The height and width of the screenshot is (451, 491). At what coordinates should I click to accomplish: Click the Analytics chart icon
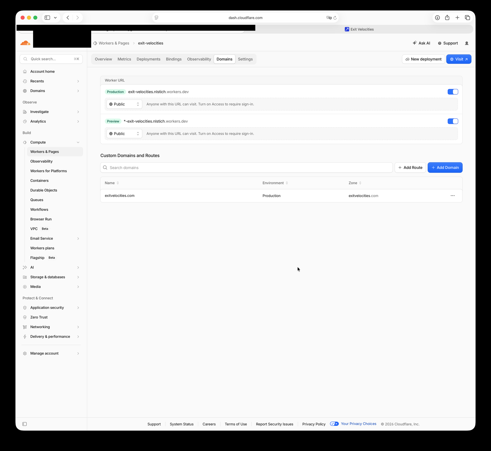pos(25,121)
